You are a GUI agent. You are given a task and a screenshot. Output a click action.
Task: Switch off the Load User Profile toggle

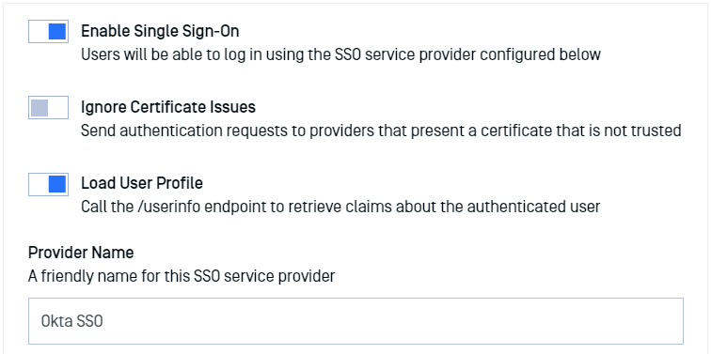pos(49,184)
